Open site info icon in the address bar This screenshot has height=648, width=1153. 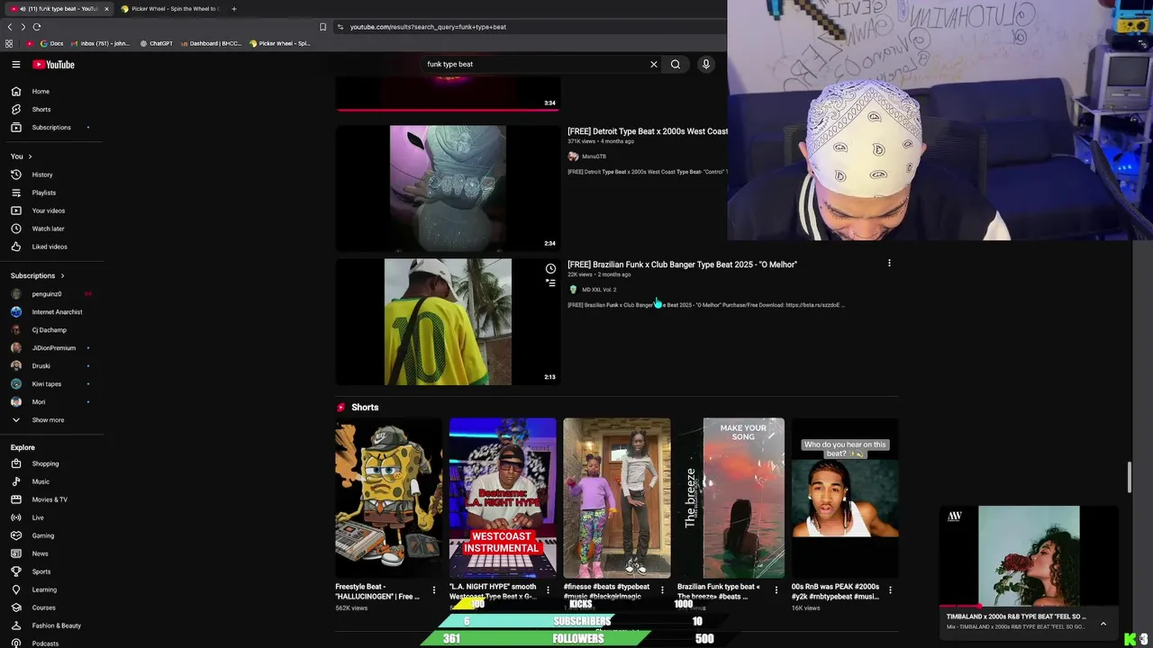coord(340,27)
